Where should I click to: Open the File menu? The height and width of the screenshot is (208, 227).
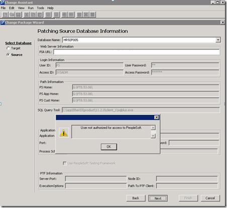coord(3,8)
